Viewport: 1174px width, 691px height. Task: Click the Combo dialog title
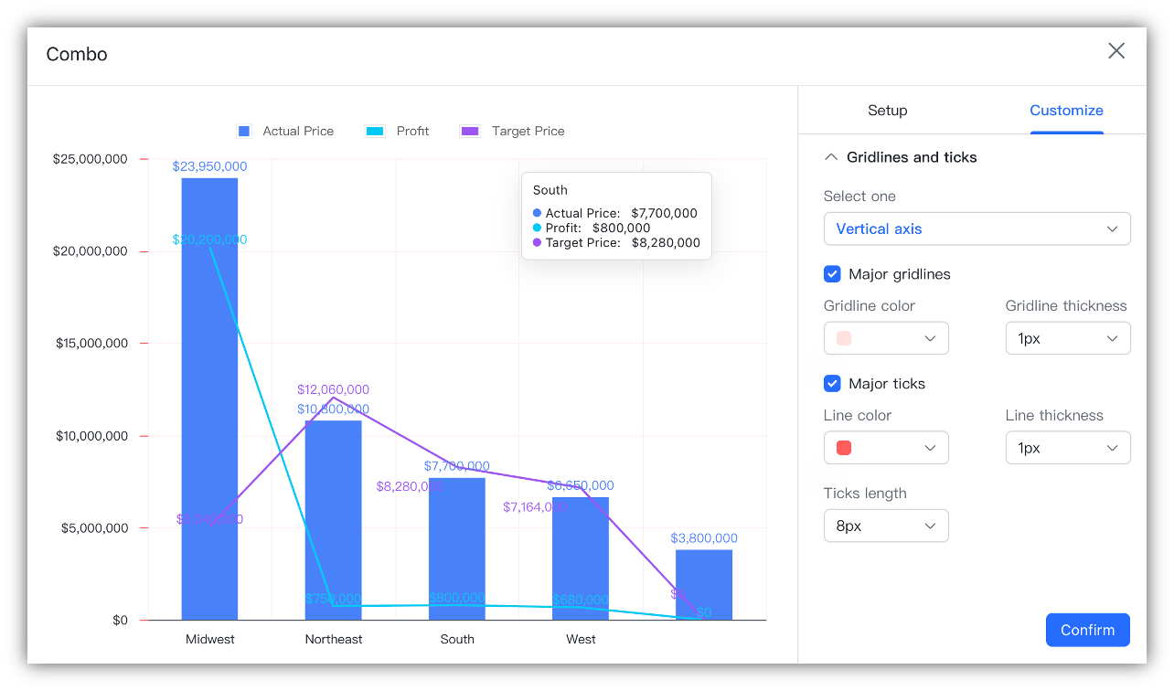77,54
